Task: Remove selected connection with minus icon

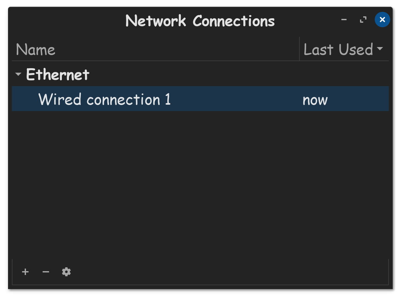Action: [46, 272]
